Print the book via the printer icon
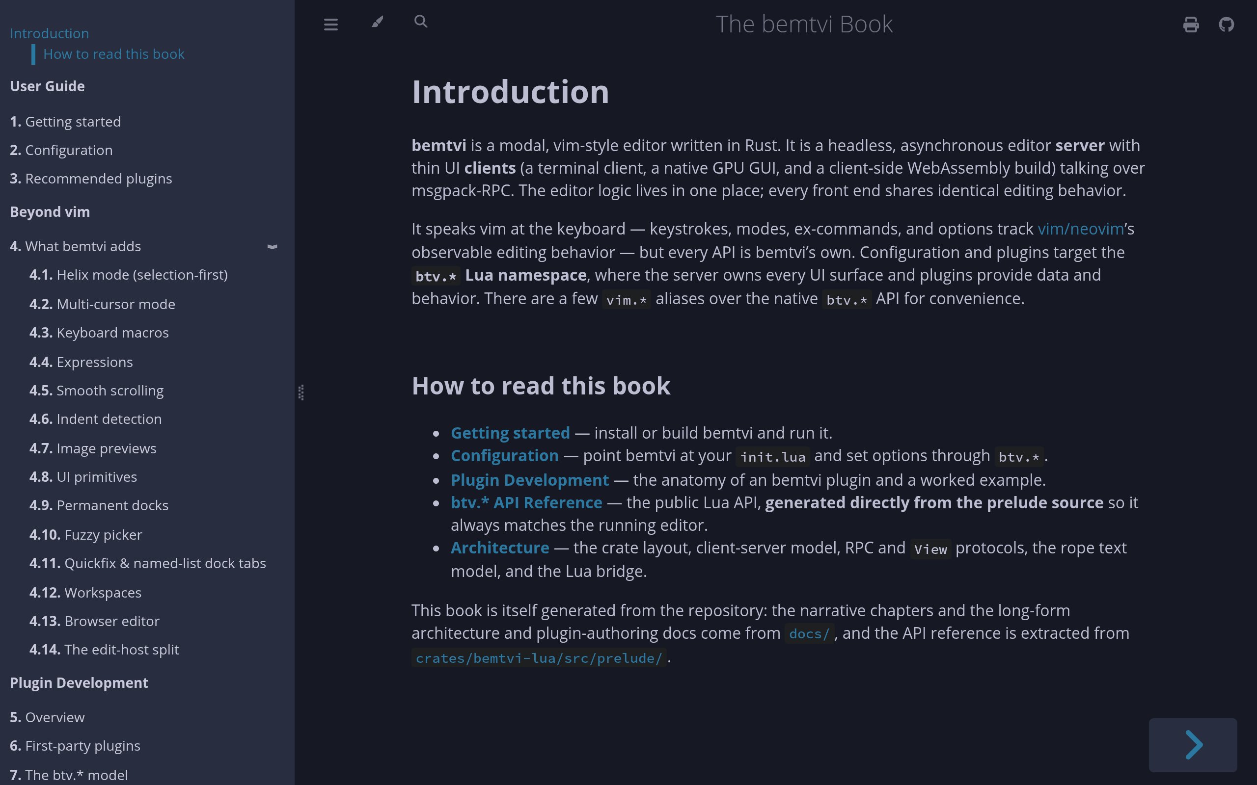Screen dimensions: 1257x785 click(1191, 24)
